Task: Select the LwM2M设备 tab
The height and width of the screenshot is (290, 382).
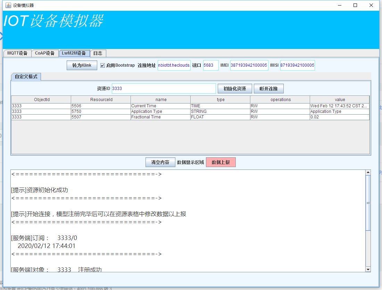Action: tap(74, 53)
